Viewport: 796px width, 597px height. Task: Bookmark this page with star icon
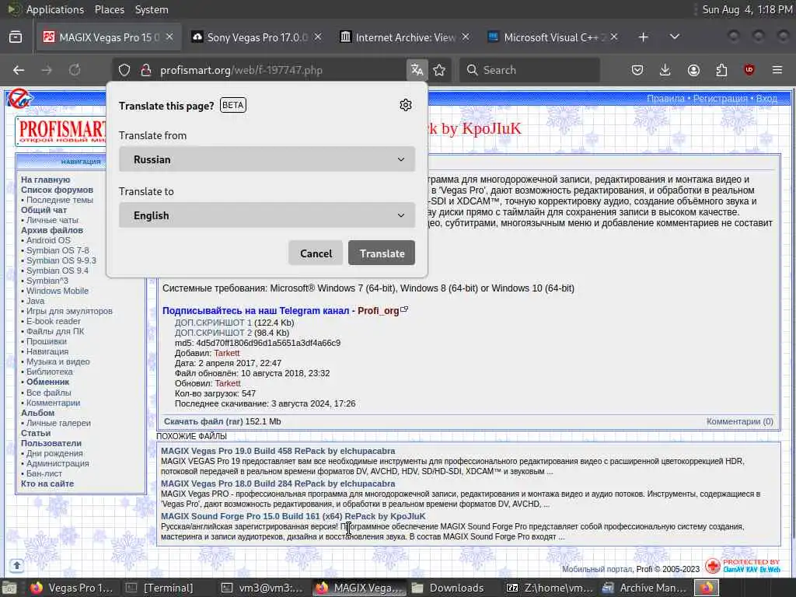[440, 70]
